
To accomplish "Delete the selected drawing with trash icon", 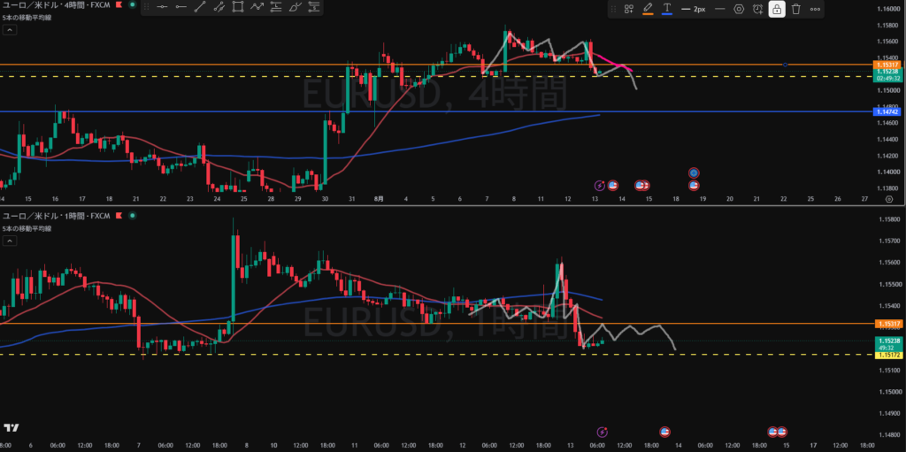I will coord(796,9).
